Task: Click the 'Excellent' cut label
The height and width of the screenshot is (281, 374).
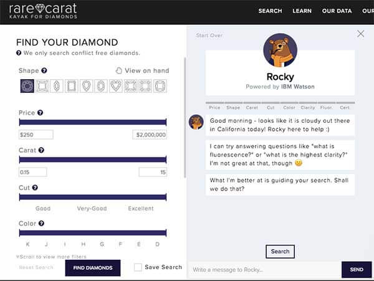Action: tap(141, 209)
